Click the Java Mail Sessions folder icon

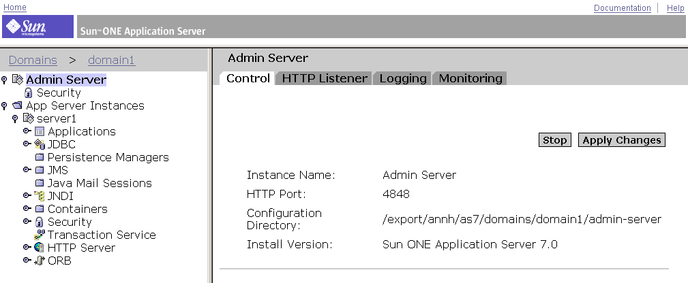[40, 183]
